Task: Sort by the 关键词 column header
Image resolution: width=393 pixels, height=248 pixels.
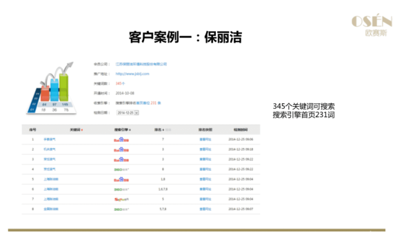Action: [77, 130]
